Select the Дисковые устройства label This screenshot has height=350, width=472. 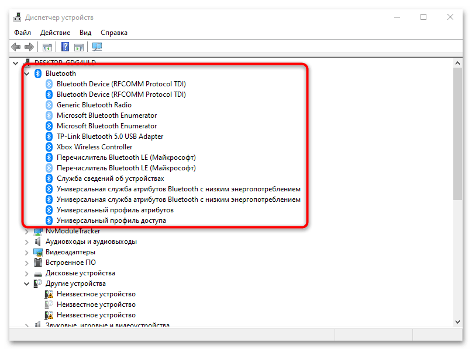click(80, 273)
